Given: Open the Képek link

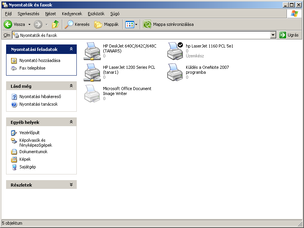Looking at the screenshot, I should click(x=25, y=159).
